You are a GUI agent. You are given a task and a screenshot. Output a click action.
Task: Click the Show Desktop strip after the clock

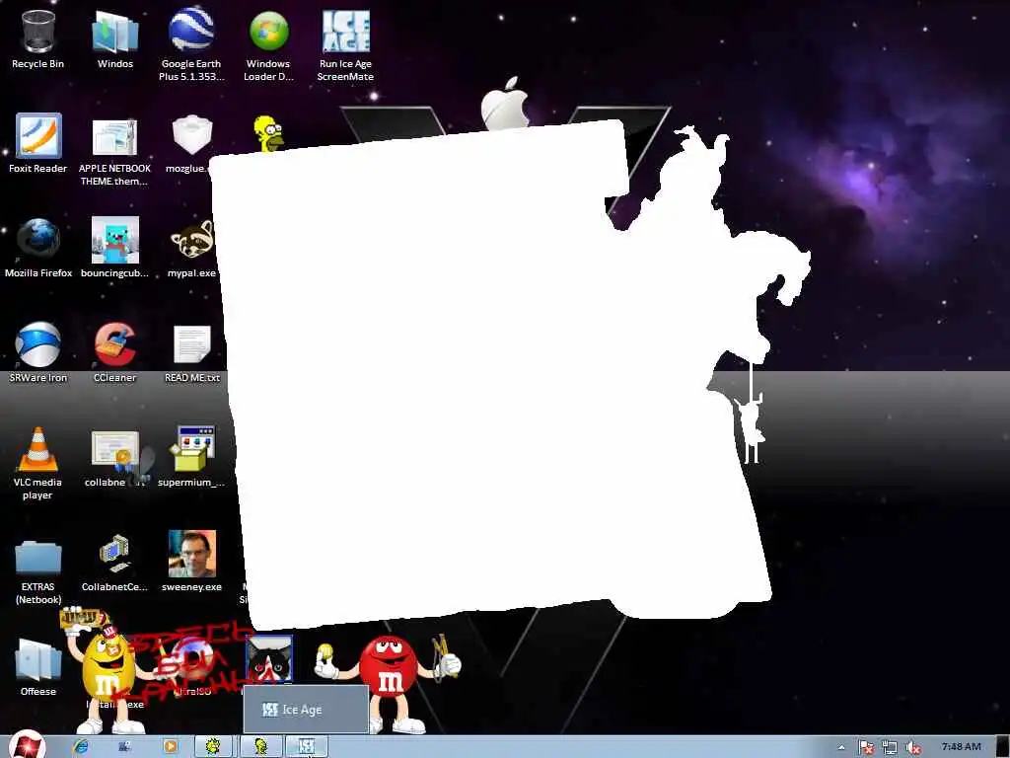click(x=1003, y=746)
